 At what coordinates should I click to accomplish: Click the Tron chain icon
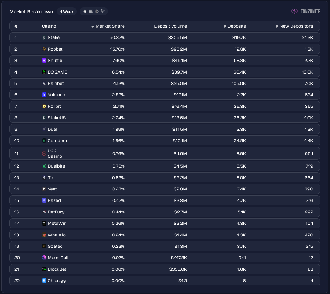(103, 11)
